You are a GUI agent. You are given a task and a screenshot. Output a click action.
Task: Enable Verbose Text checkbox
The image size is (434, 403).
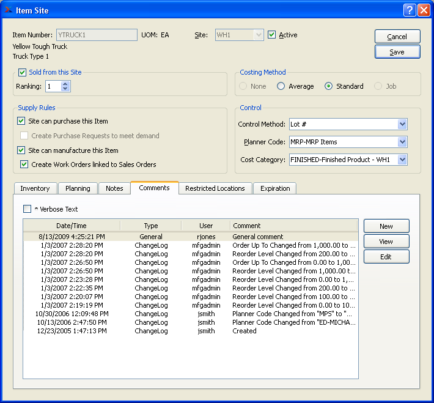[27, 209]
